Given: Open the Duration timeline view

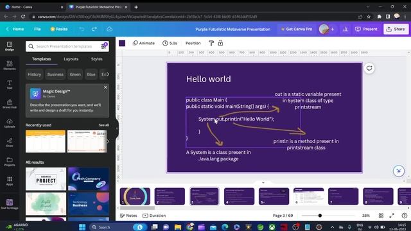Looking at the screenshot, I should (x=154, y=216).
